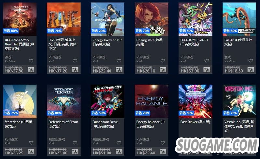Open Energy Invasion cover art
Screen dimensions: 260x159
pos(108,19)
